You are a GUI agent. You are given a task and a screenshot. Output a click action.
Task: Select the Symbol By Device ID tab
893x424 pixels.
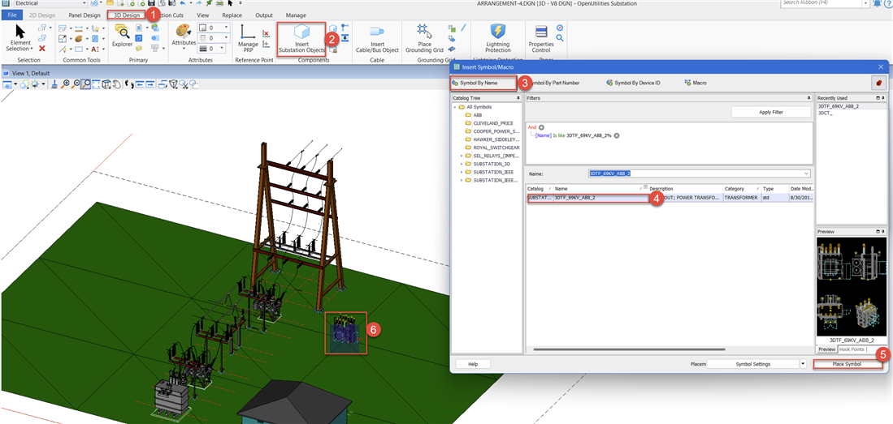633,83
